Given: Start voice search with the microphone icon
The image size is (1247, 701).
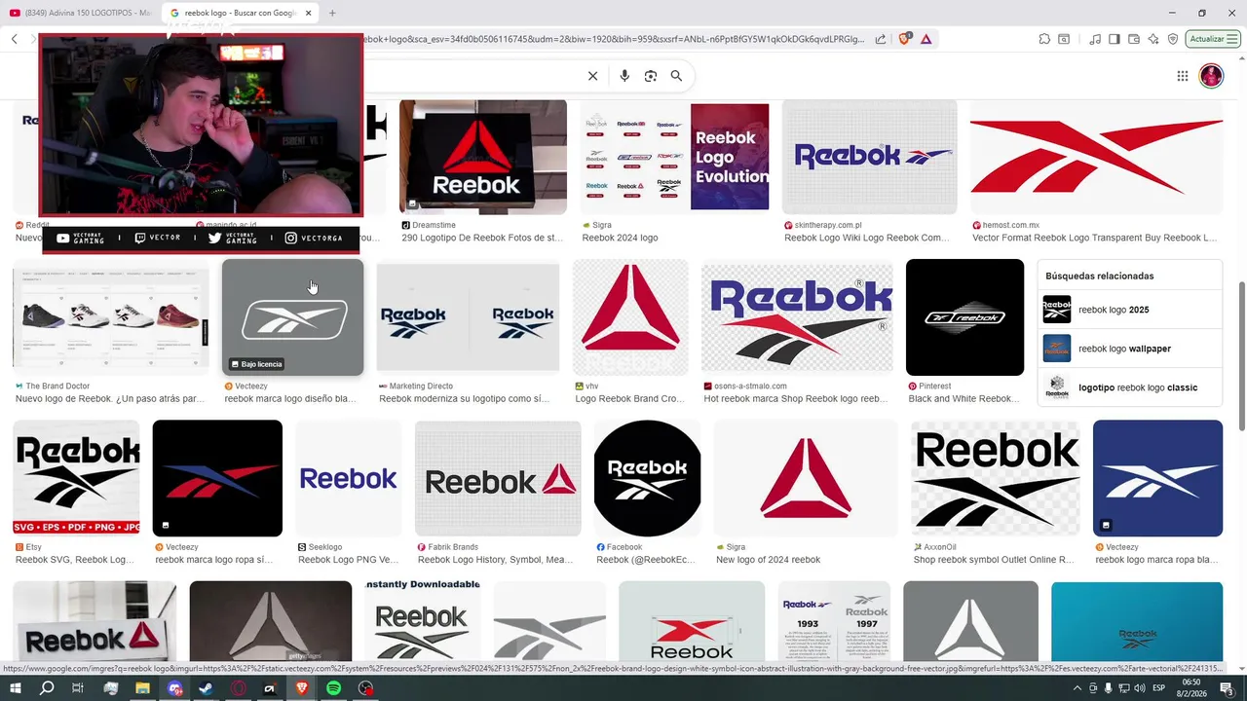Looking at the screenshot, I should pyautogui.click(x=624, y=76).
